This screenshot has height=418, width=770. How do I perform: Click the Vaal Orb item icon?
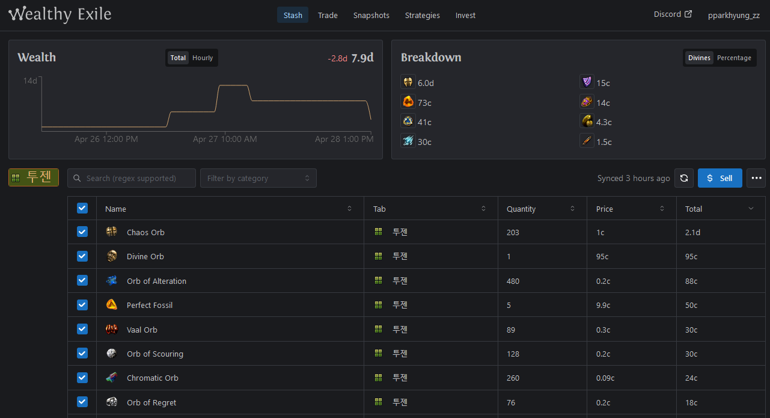(111, 330)
